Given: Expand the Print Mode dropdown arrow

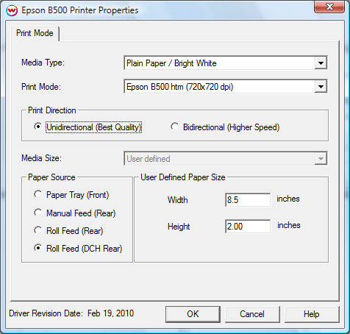Looking at the screenshot, I should pyautogui.click(x=321, y=87).
